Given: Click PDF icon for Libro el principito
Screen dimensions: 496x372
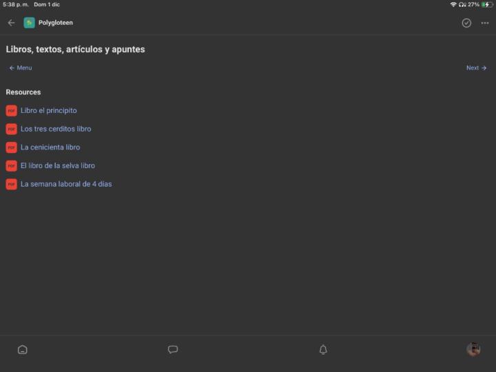Looking at the screenshot, I should coord(12,111).
